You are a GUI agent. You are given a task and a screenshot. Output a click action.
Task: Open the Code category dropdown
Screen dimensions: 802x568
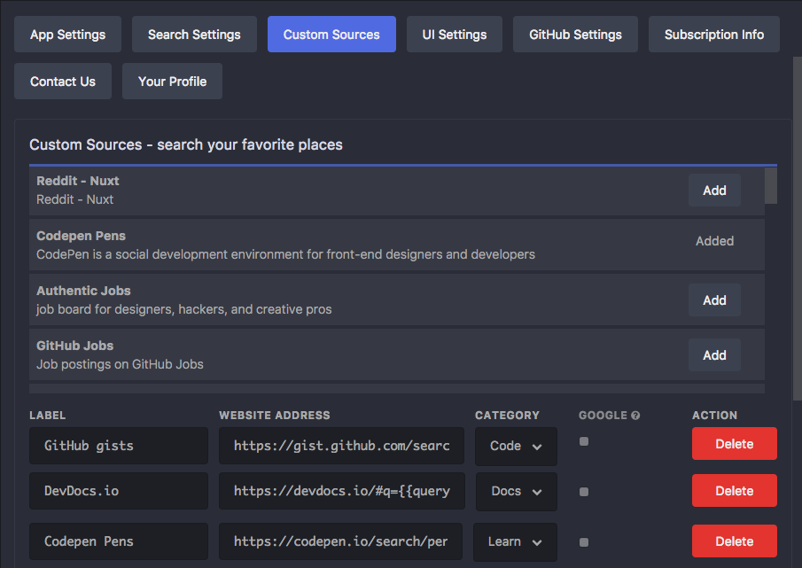[516, 447]
